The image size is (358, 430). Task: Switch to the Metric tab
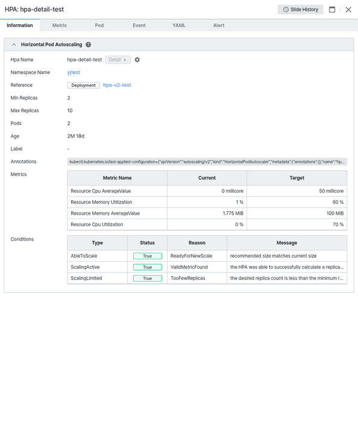[60, 25]
